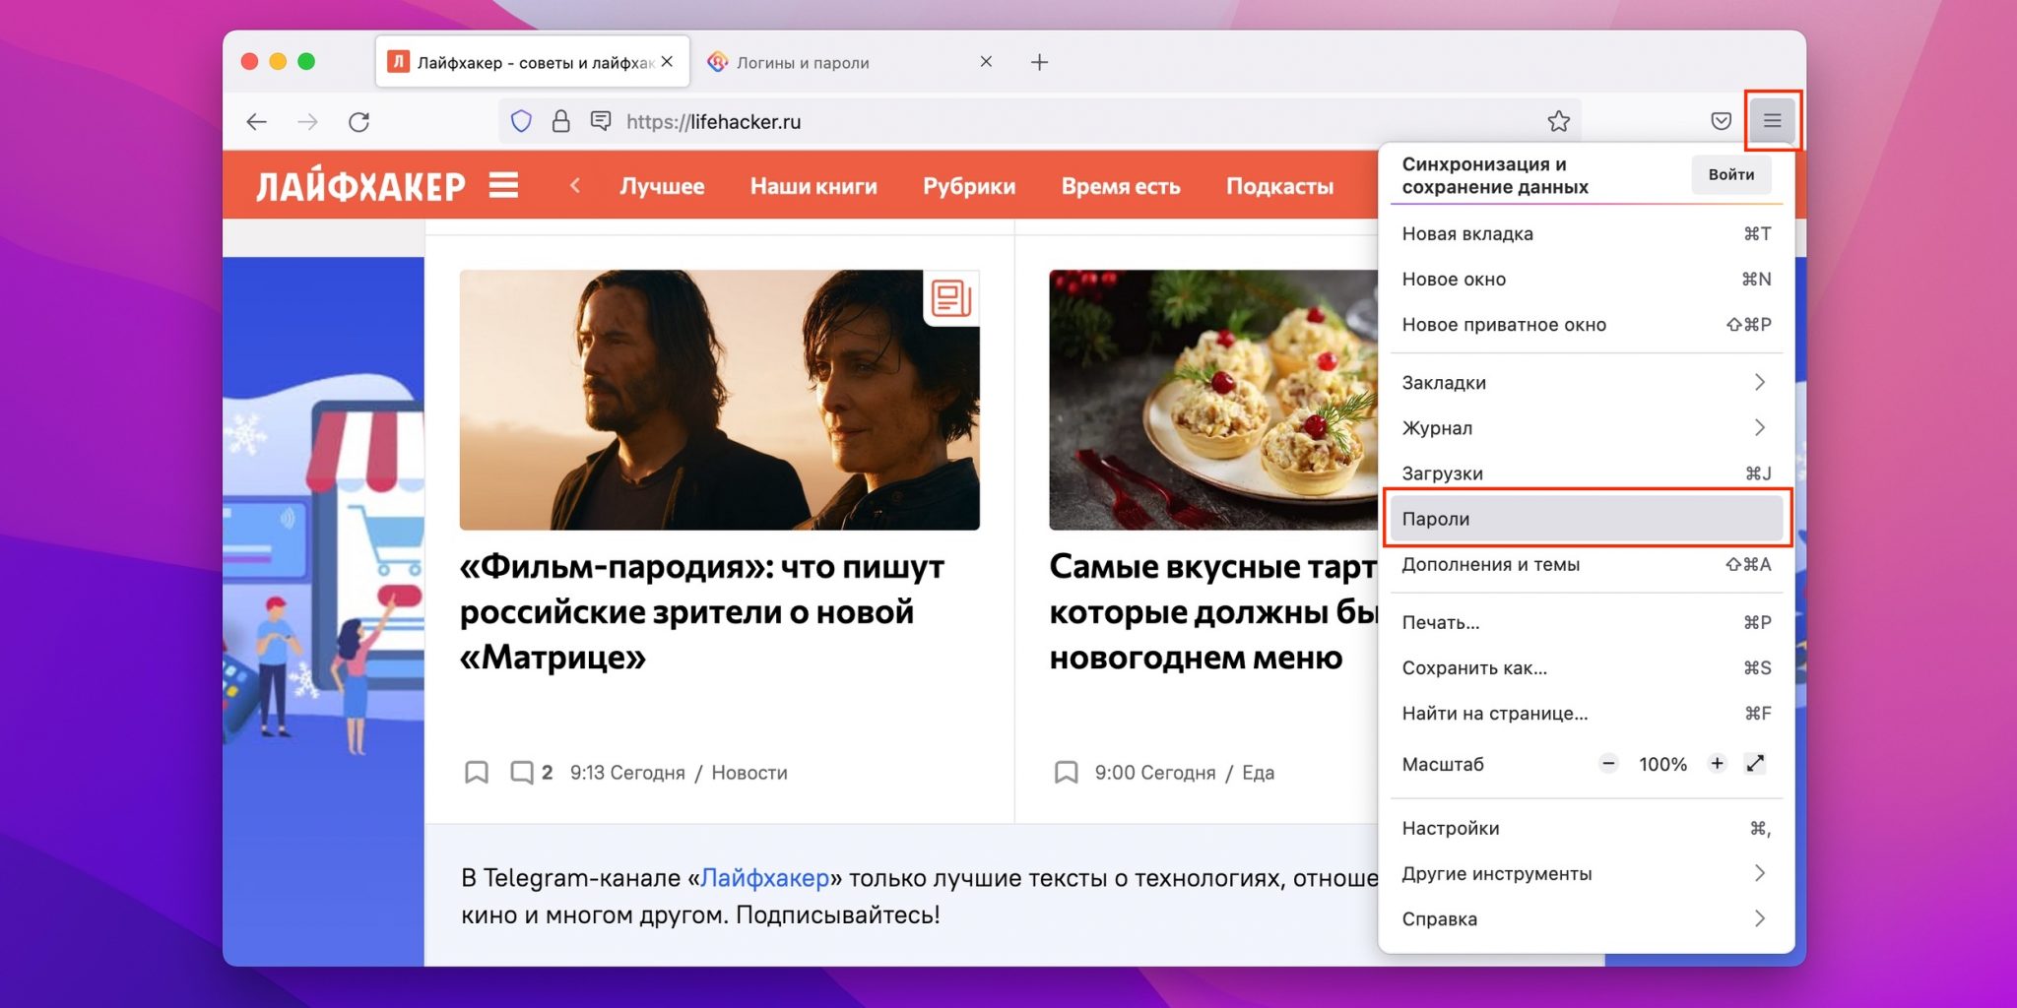Choose Сохранить как… menu item
This screenshot has width=2017, height=1008.
(x=1586, y=667)
